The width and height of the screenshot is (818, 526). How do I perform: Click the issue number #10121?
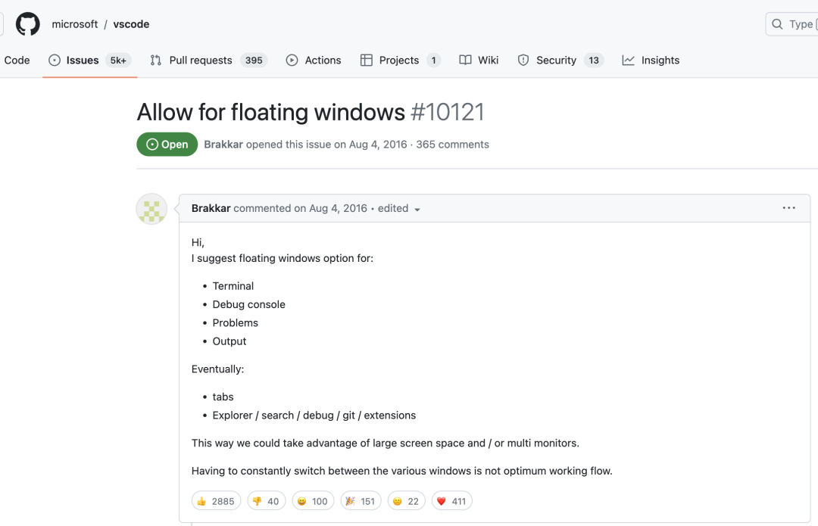pyautogui.click(x=448, y=112)
